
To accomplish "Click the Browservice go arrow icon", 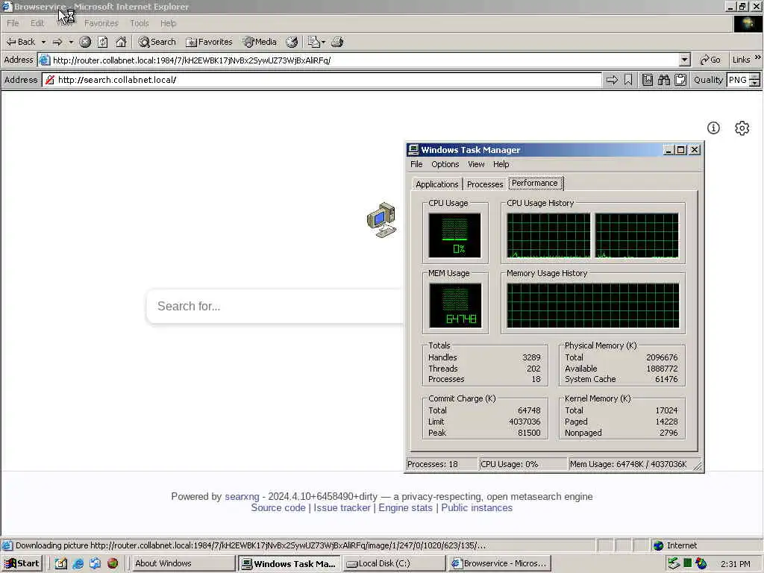I will [612, 80].
